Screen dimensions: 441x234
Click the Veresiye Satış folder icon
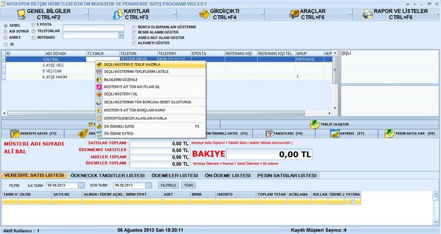14,134
